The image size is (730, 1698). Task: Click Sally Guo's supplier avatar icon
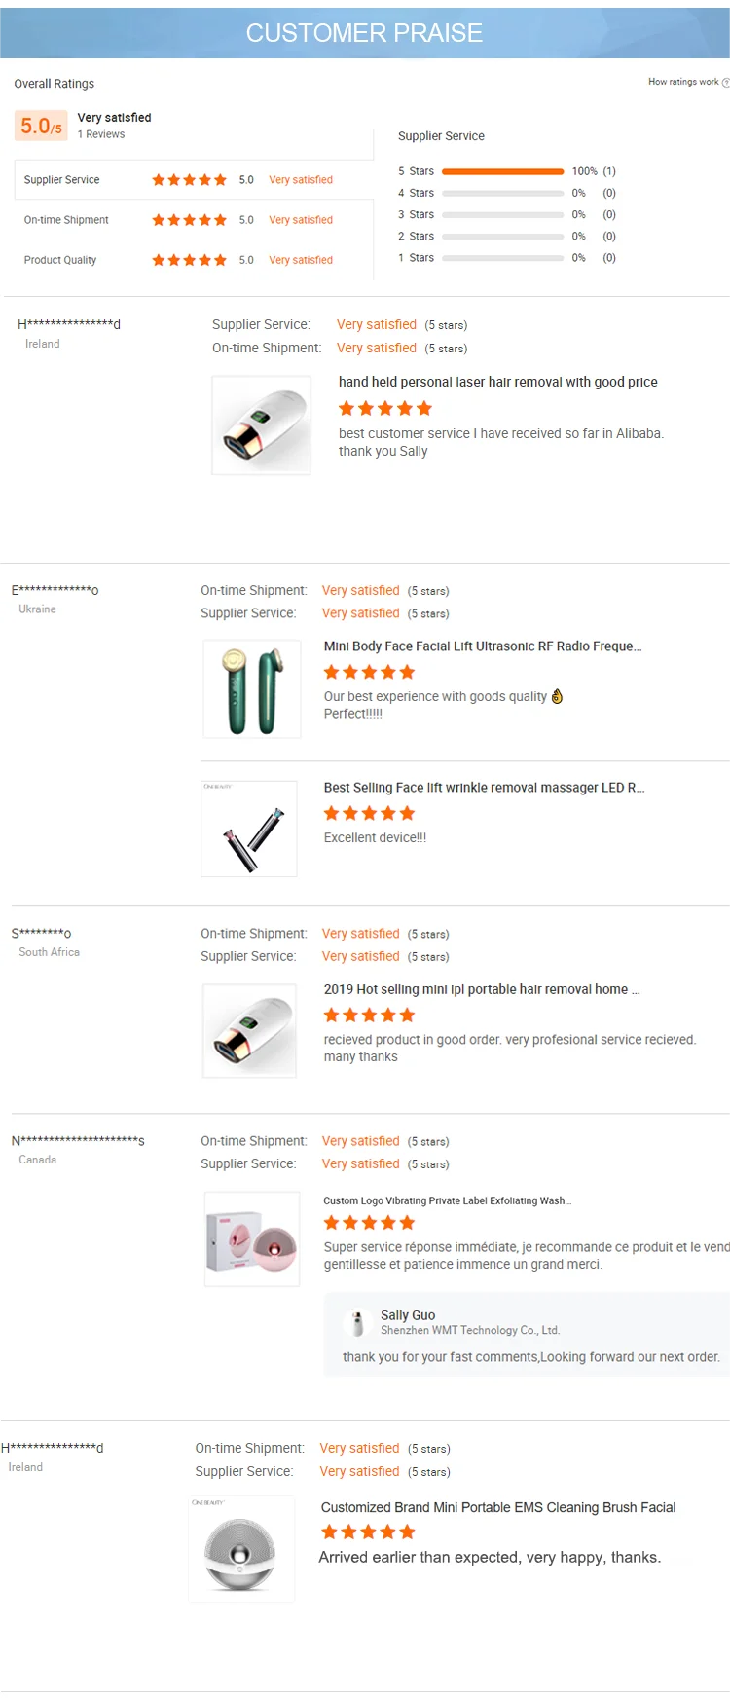358,1323
